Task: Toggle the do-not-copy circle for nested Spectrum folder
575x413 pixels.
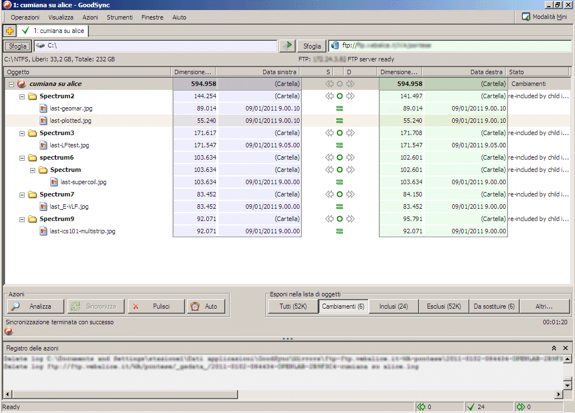Action: 340,170
